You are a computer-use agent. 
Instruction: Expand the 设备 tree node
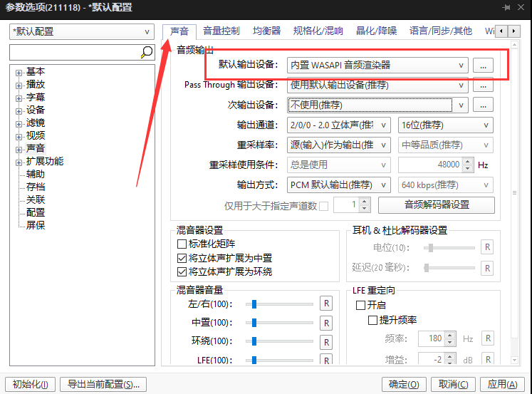(x=19, y=111)
